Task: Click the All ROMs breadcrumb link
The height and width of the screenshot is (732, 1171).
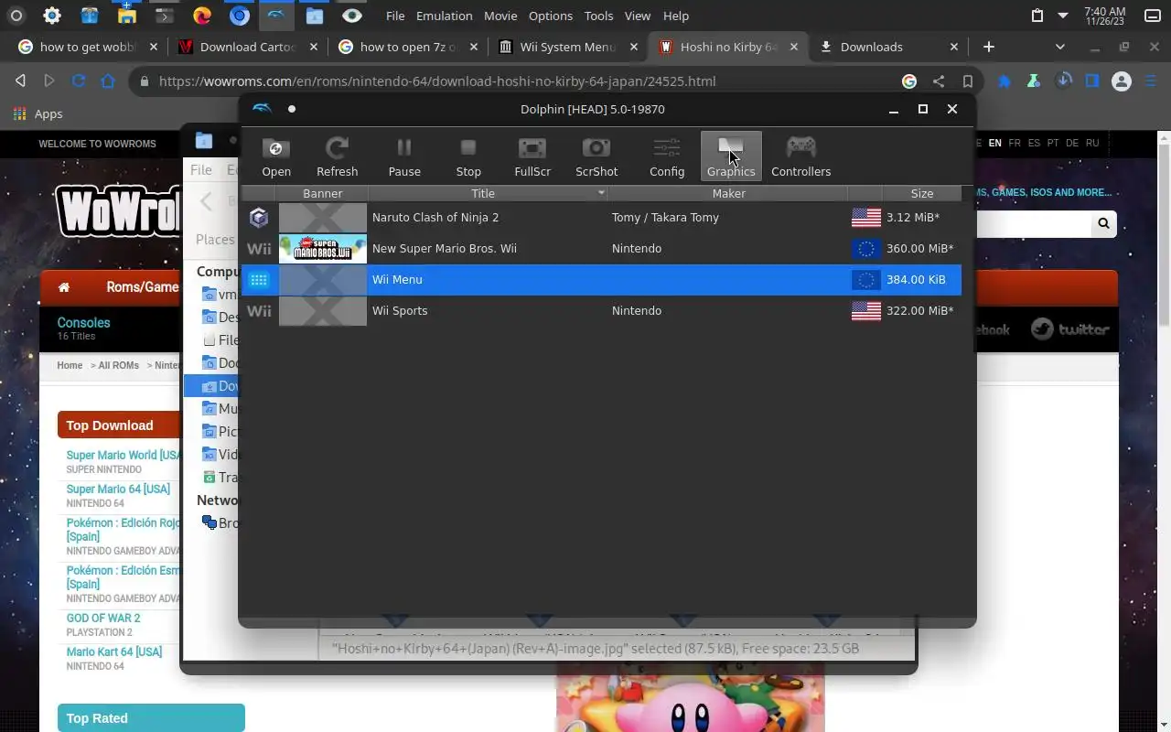Action: pos(119,365)
